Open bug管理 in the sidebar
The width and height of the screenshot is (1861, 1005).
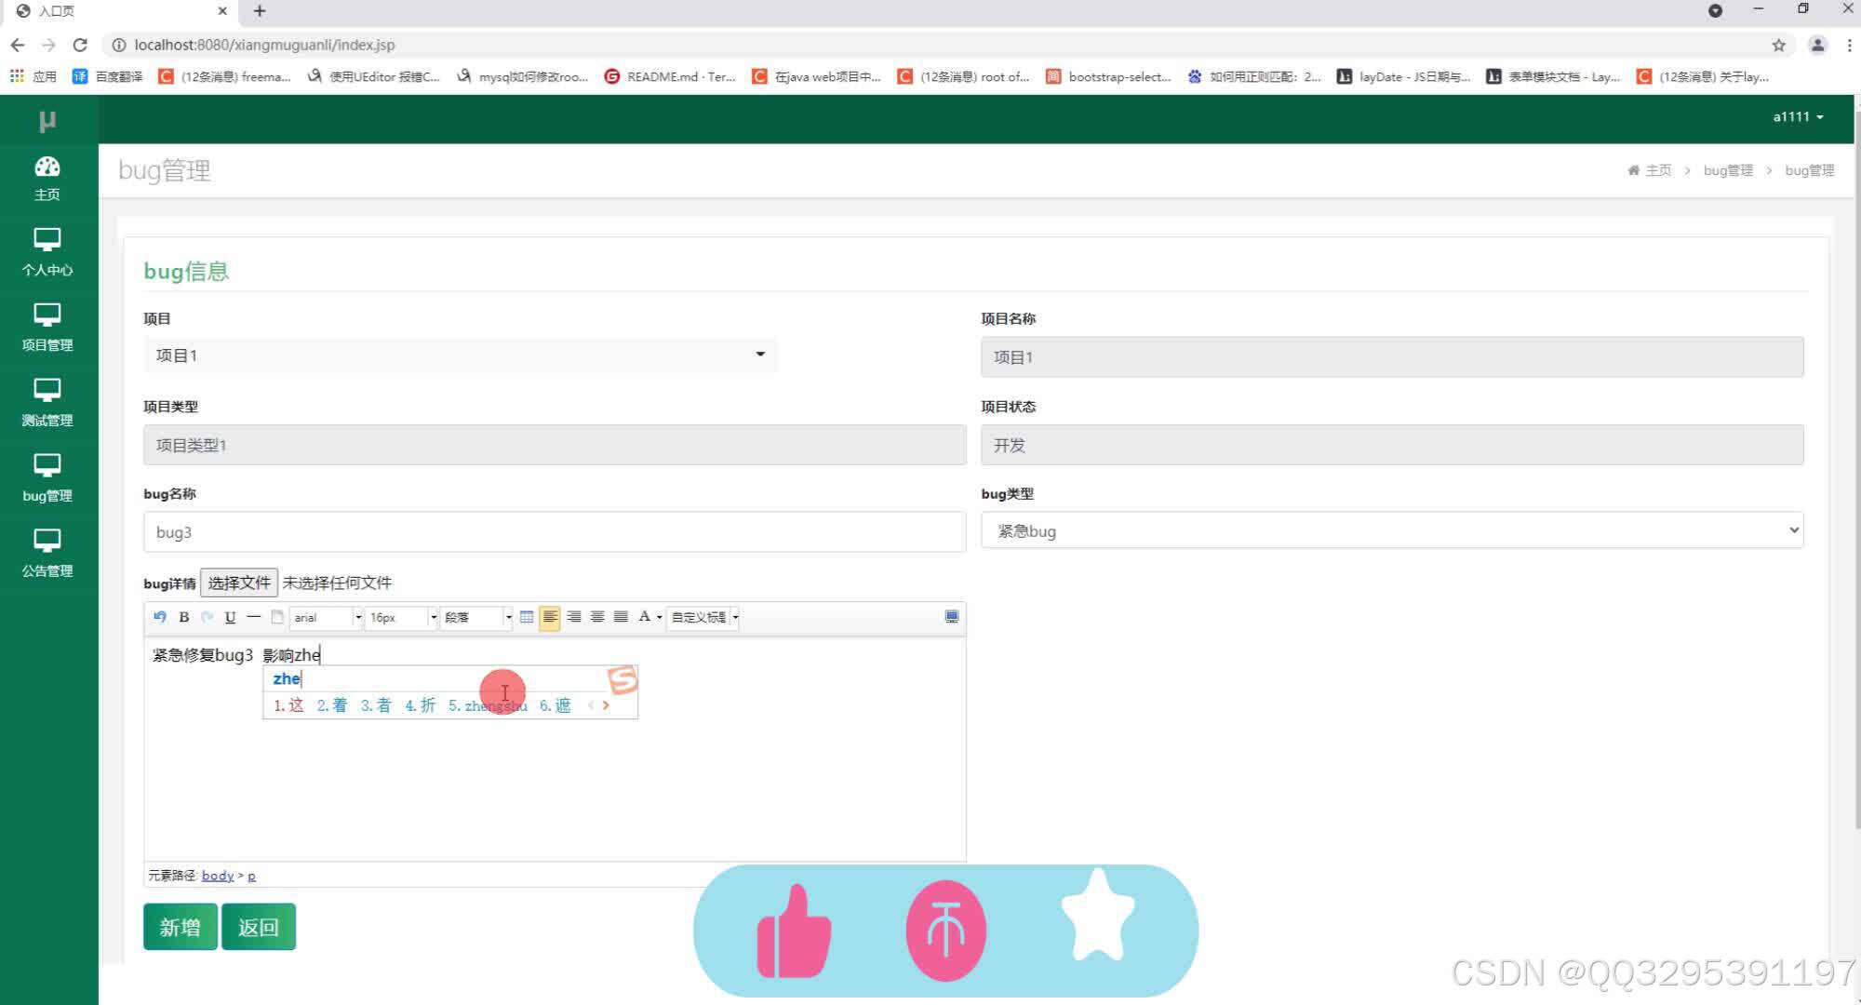click(x=47, y=479)
